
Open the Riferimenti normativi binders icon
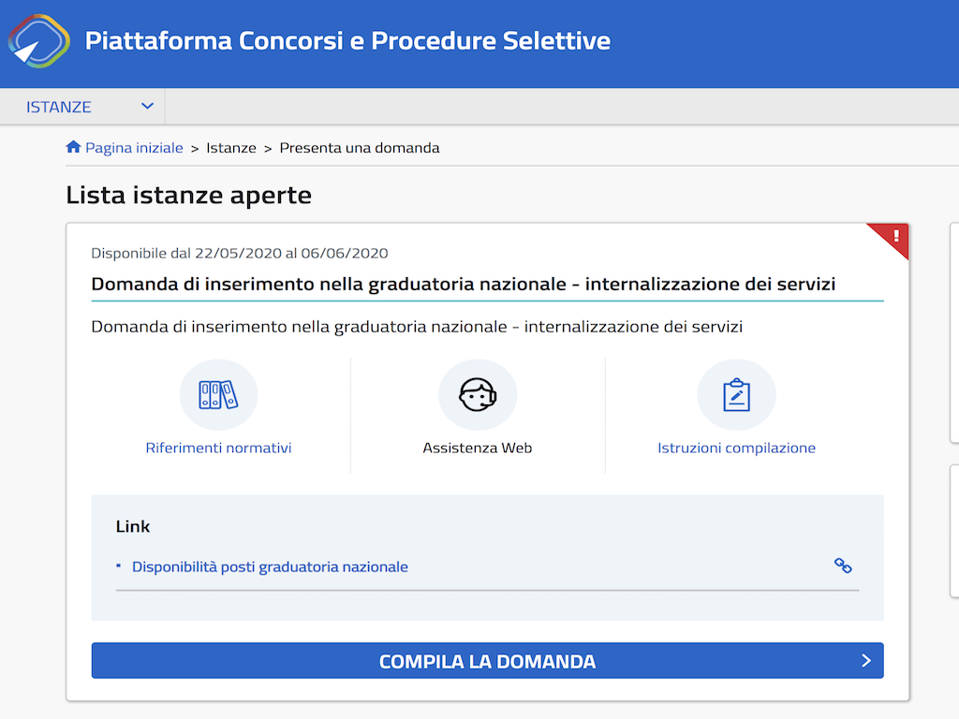pyautogui.click(x=218, y=395)
